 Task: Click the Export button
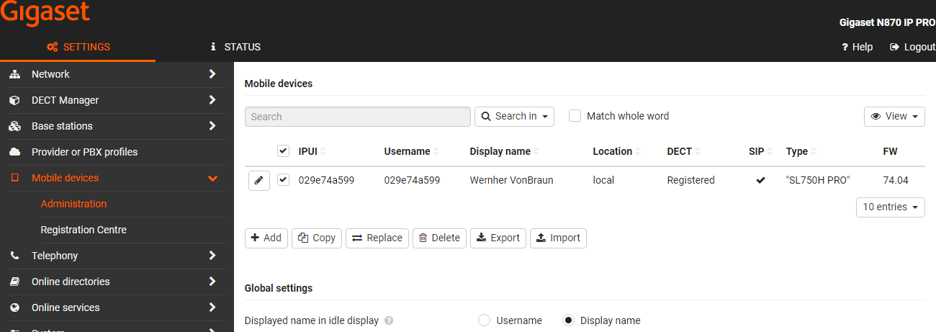click(498, 238)
